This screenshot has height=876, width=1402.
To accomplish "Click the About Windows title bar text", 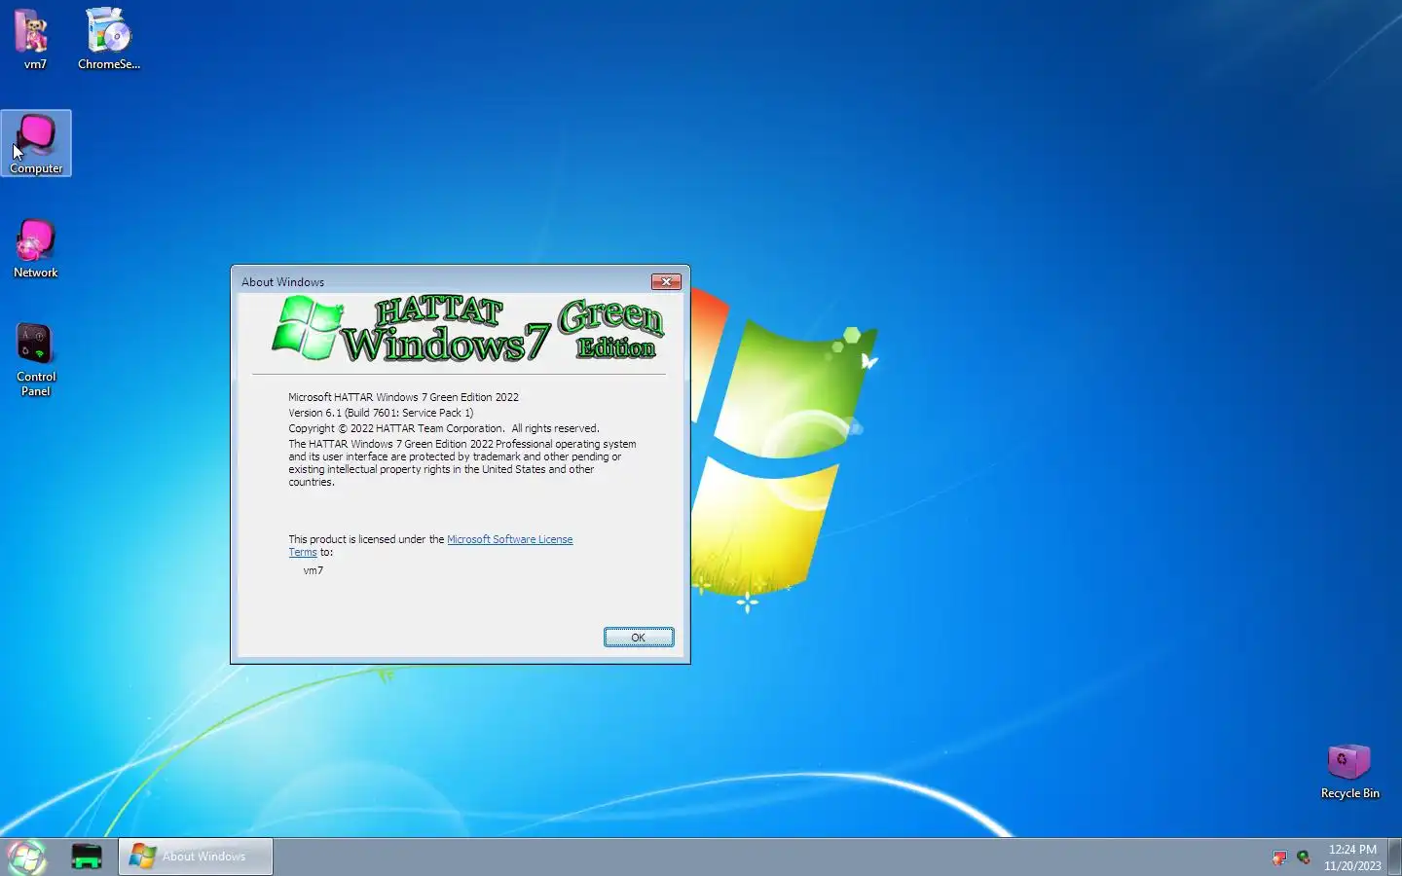I will click(282, 282).
